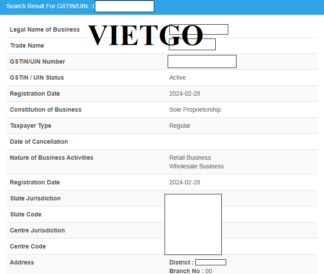Select the Legal Name of Business label

click(x=45, y=29)
